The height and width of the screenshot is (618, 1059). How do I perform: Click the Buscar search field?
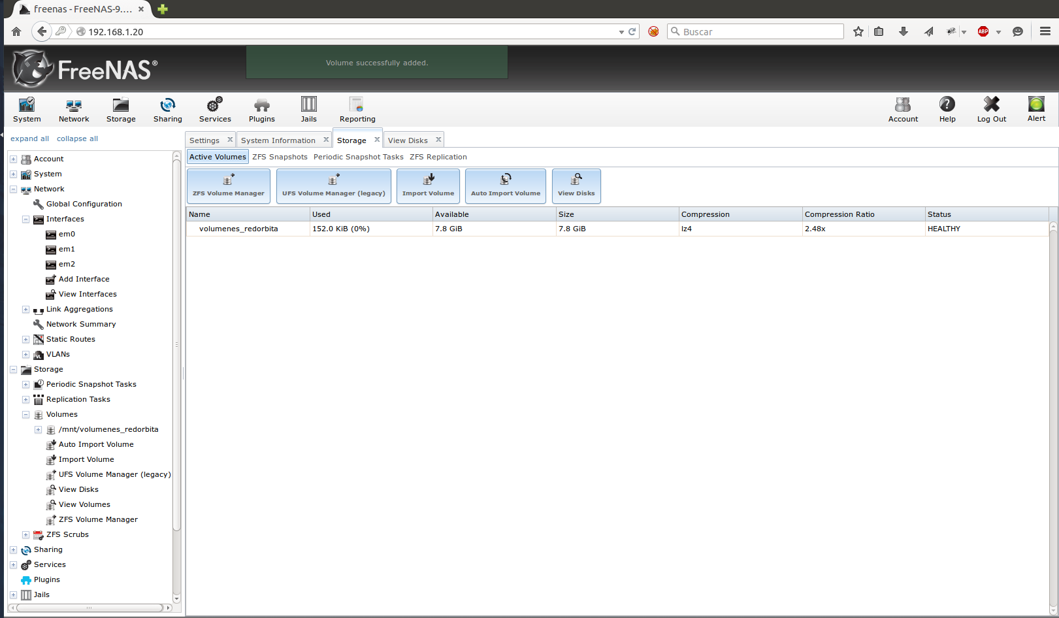pyautogui.click(x=758, y=31)
